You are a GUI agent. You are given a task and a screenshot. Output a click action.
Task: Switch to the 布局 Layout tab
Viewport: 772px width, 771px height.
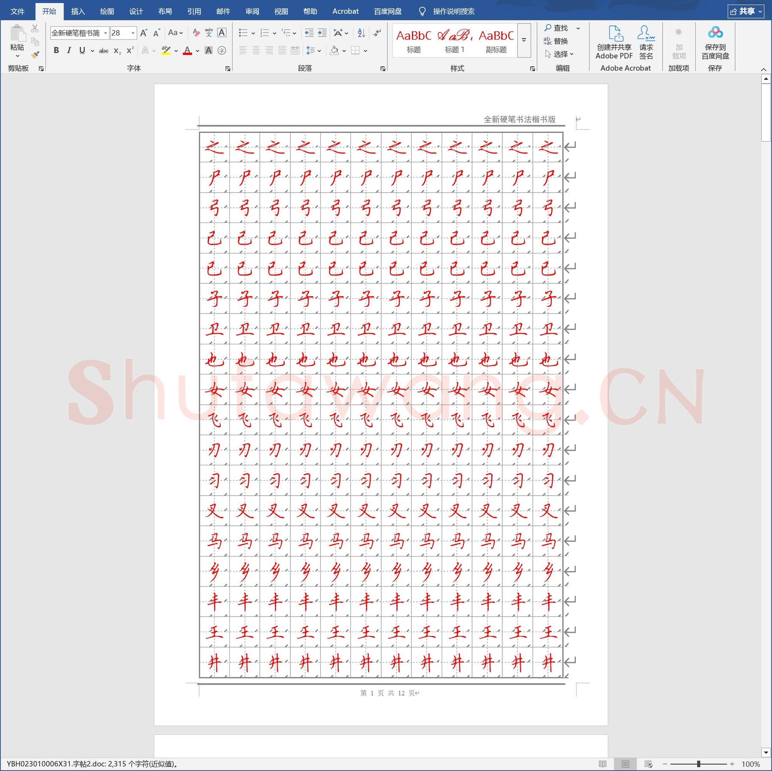point(165,11)
